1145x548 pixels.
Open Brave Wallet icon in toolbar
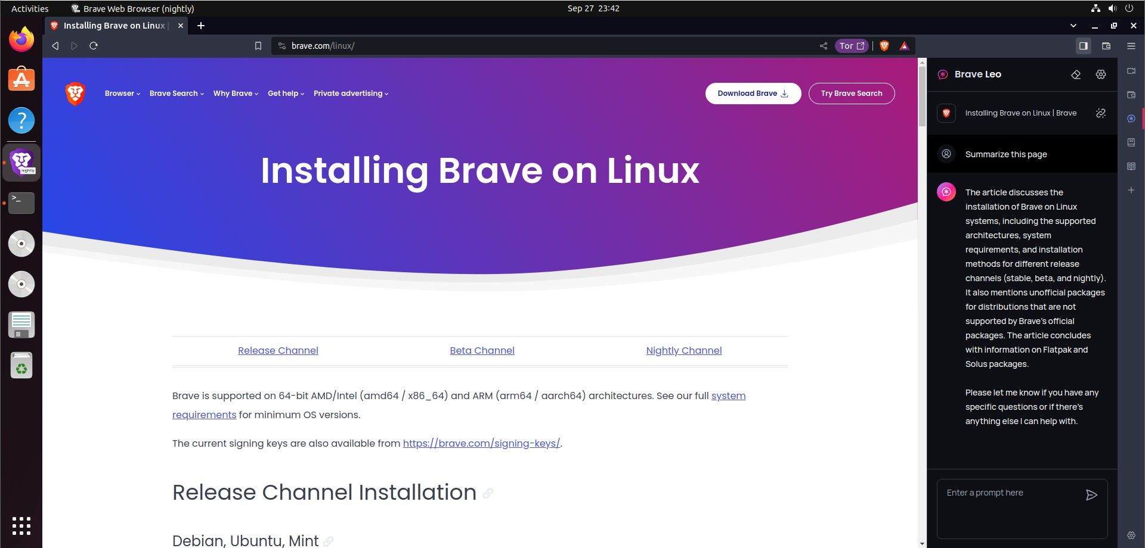coord(1106,46)
